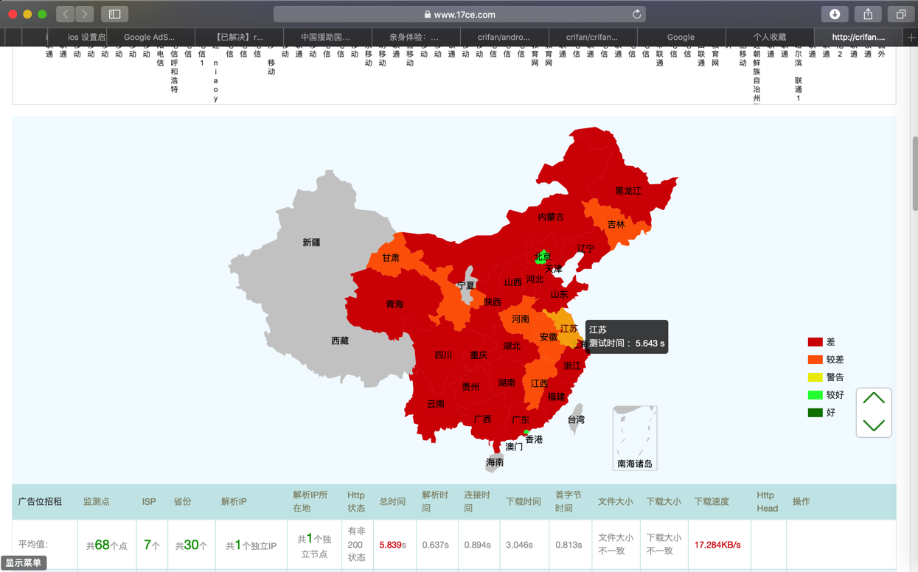Screen dimensions: 918x572
Task: Click the light green '较好' swatch
Action: tap(815, 395)
